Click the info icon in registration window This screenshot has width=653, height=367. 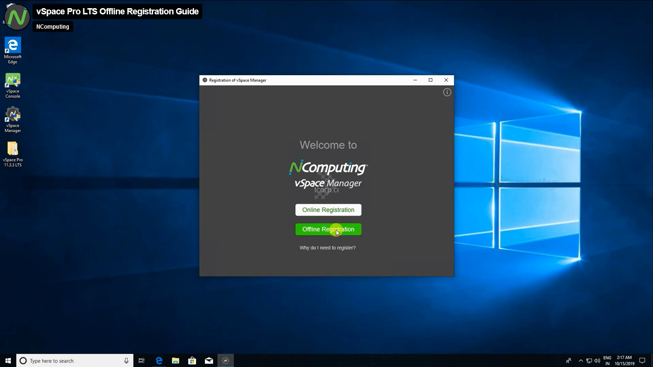[x=447, y=92]
